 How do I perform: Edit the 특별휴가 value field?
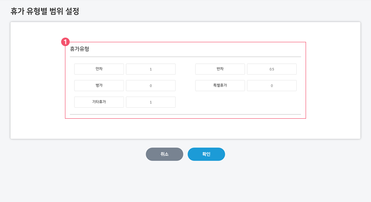pyautogui.click(x=272, y=85)
